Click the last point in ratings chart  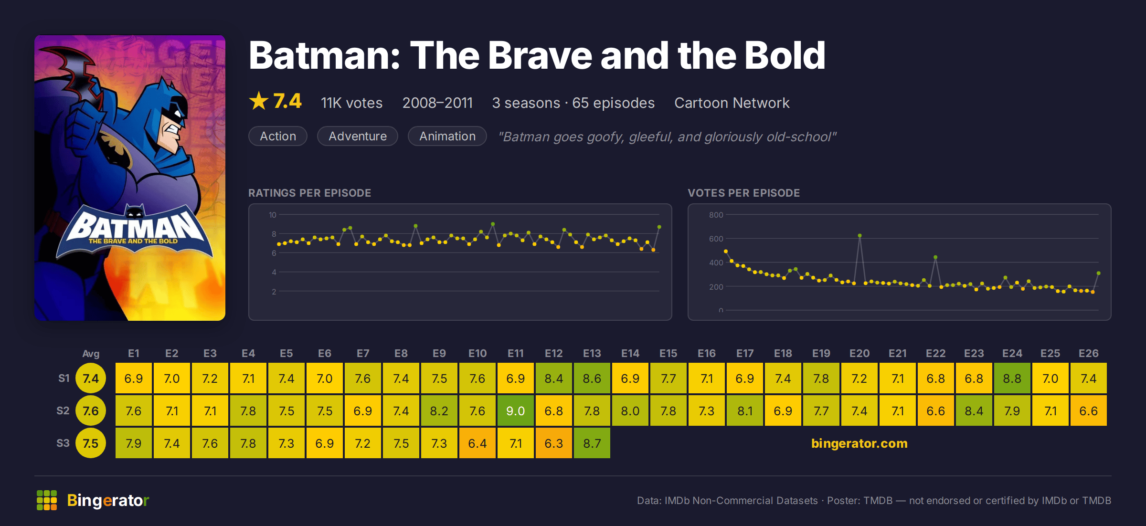tap(659, 227)
